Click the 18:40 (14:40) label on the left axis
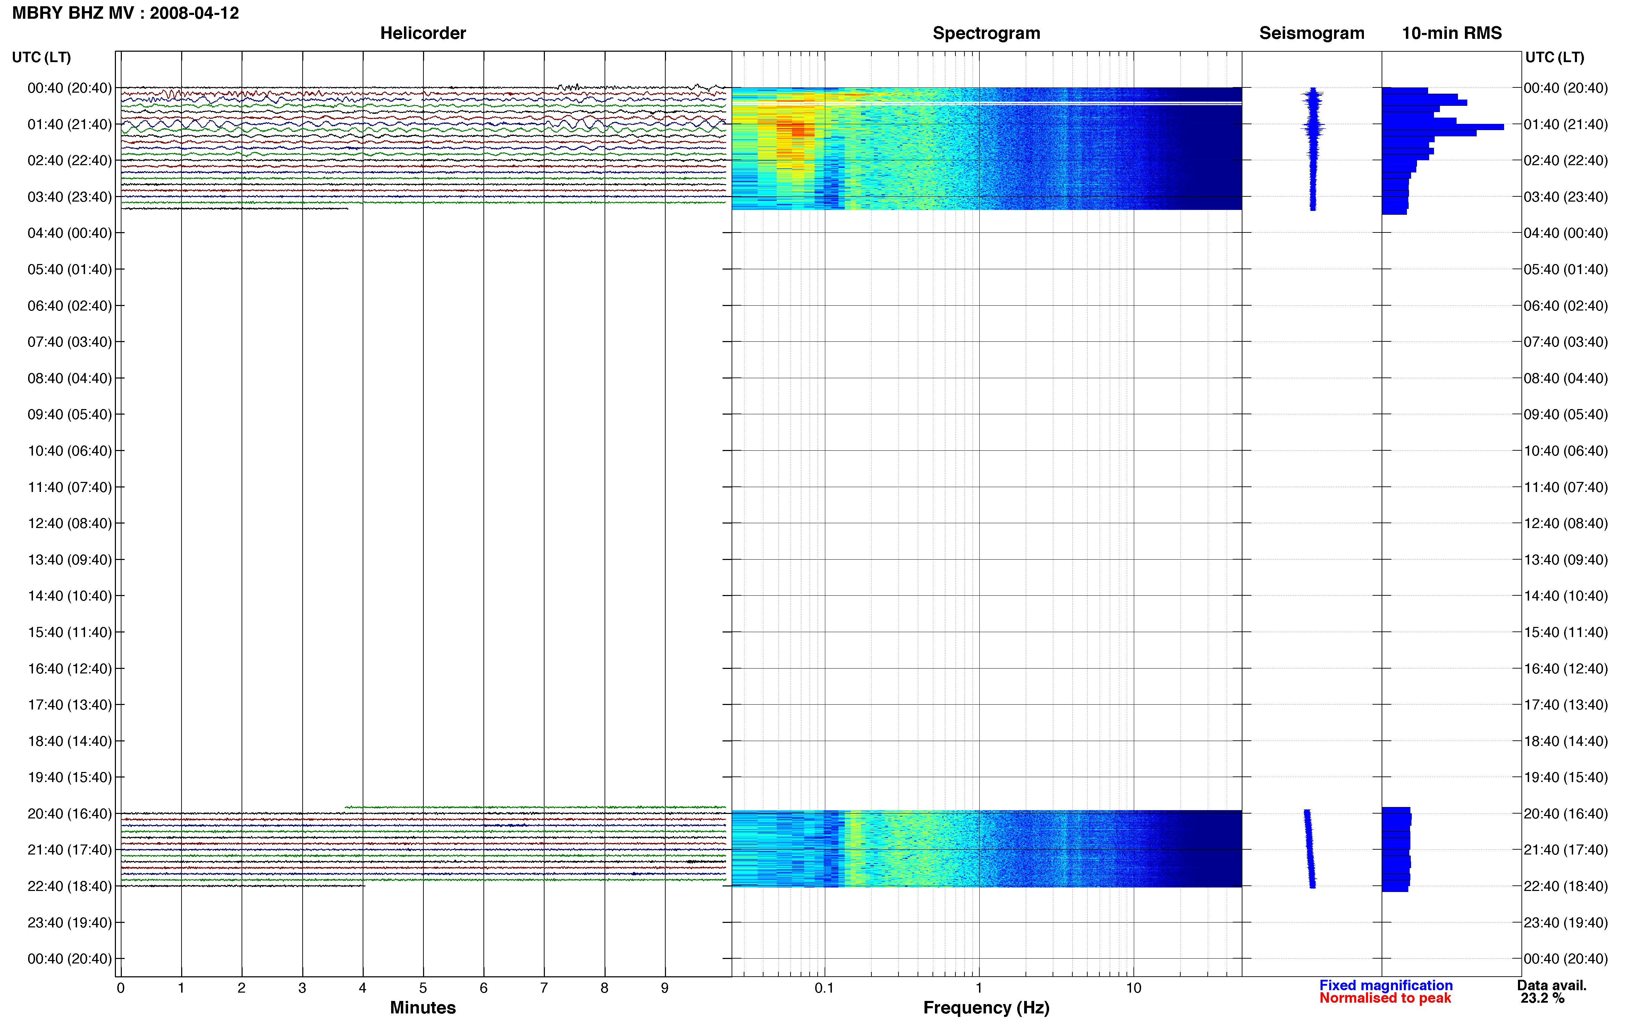1645x1028 pixels. 69,742
